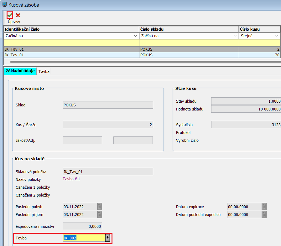Click the Identifikační číslo column header
This screenshot has height=246, width=281.
(71, 29)
